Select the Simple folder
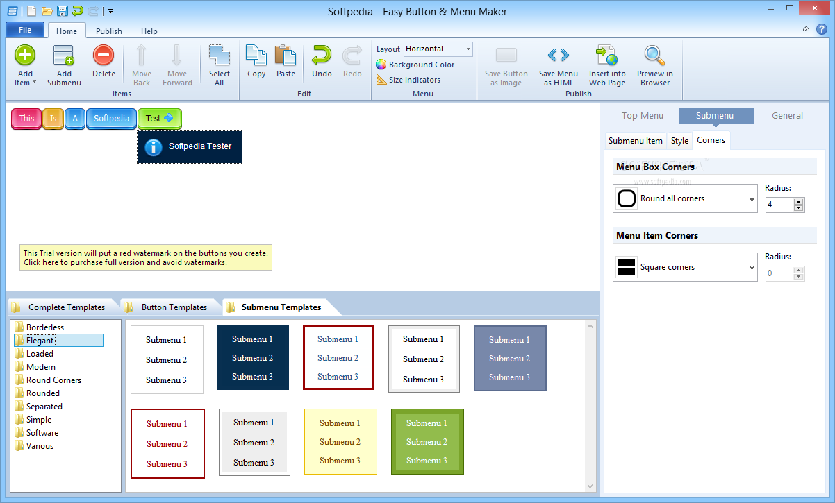Screen dimensions: 835x503 pos(33,420)
